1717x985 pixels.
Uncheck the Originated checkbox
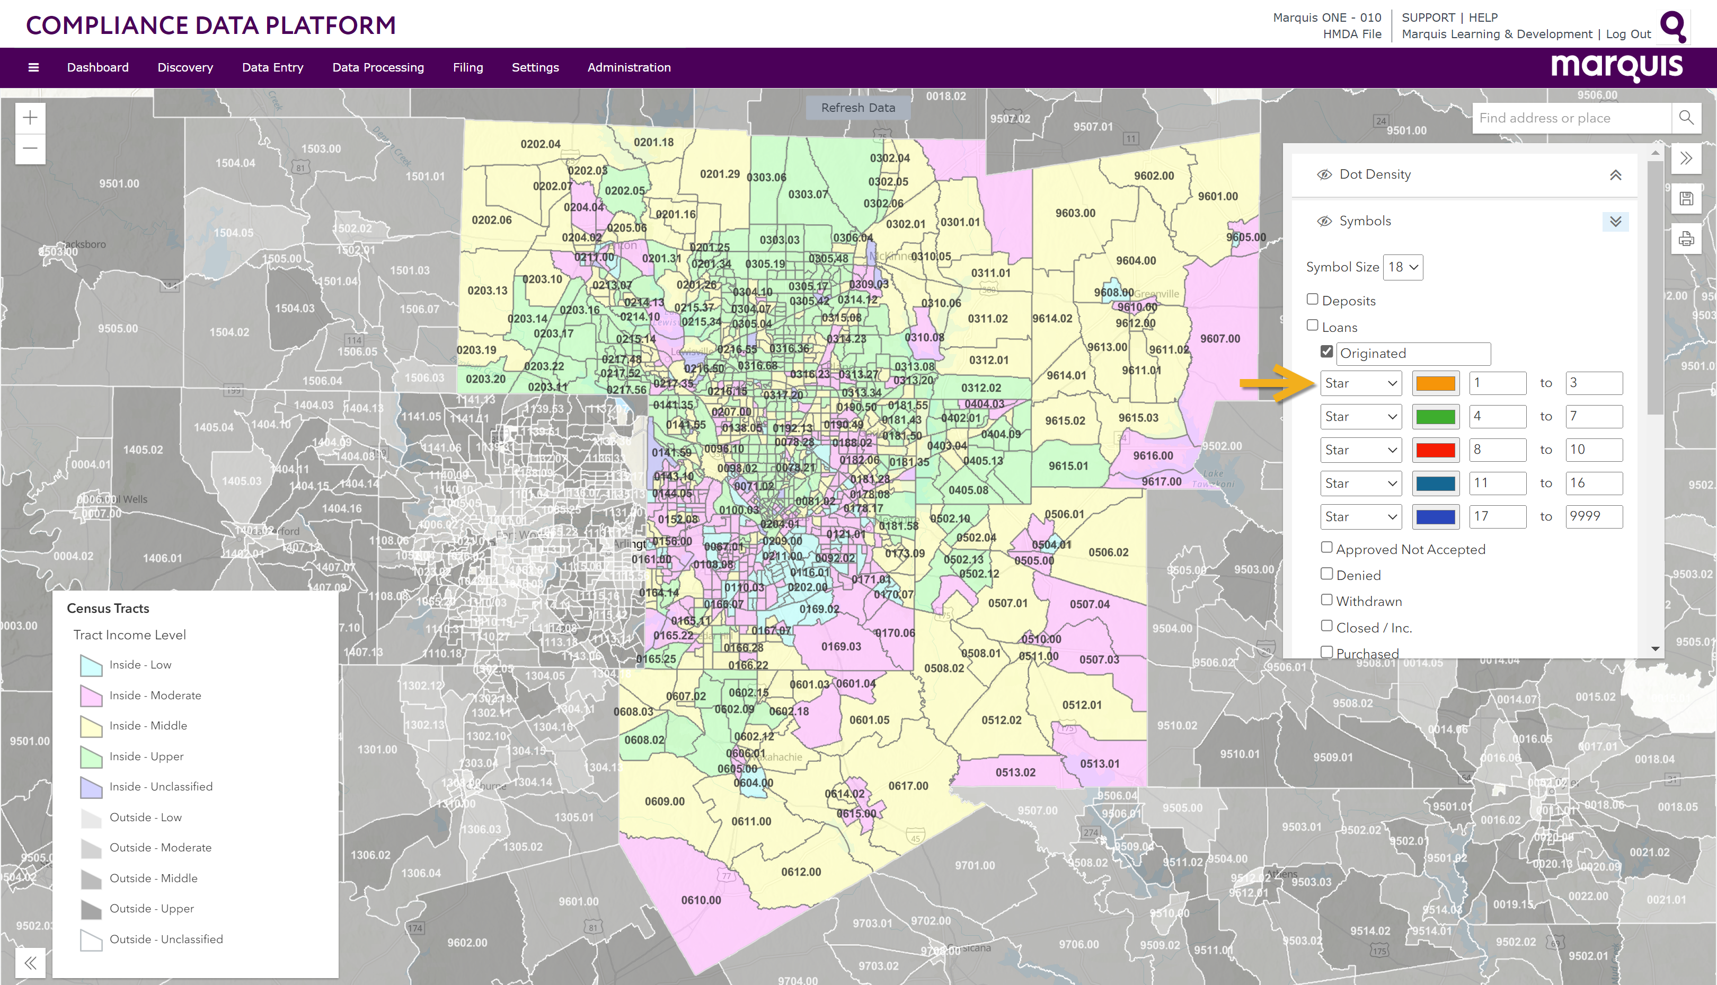1326,352
